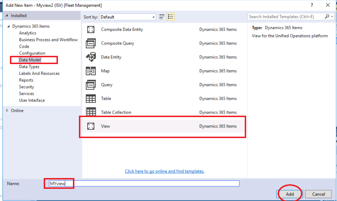Select the Table Collection label
Screen dimensions: 337x201
point(116,112)
